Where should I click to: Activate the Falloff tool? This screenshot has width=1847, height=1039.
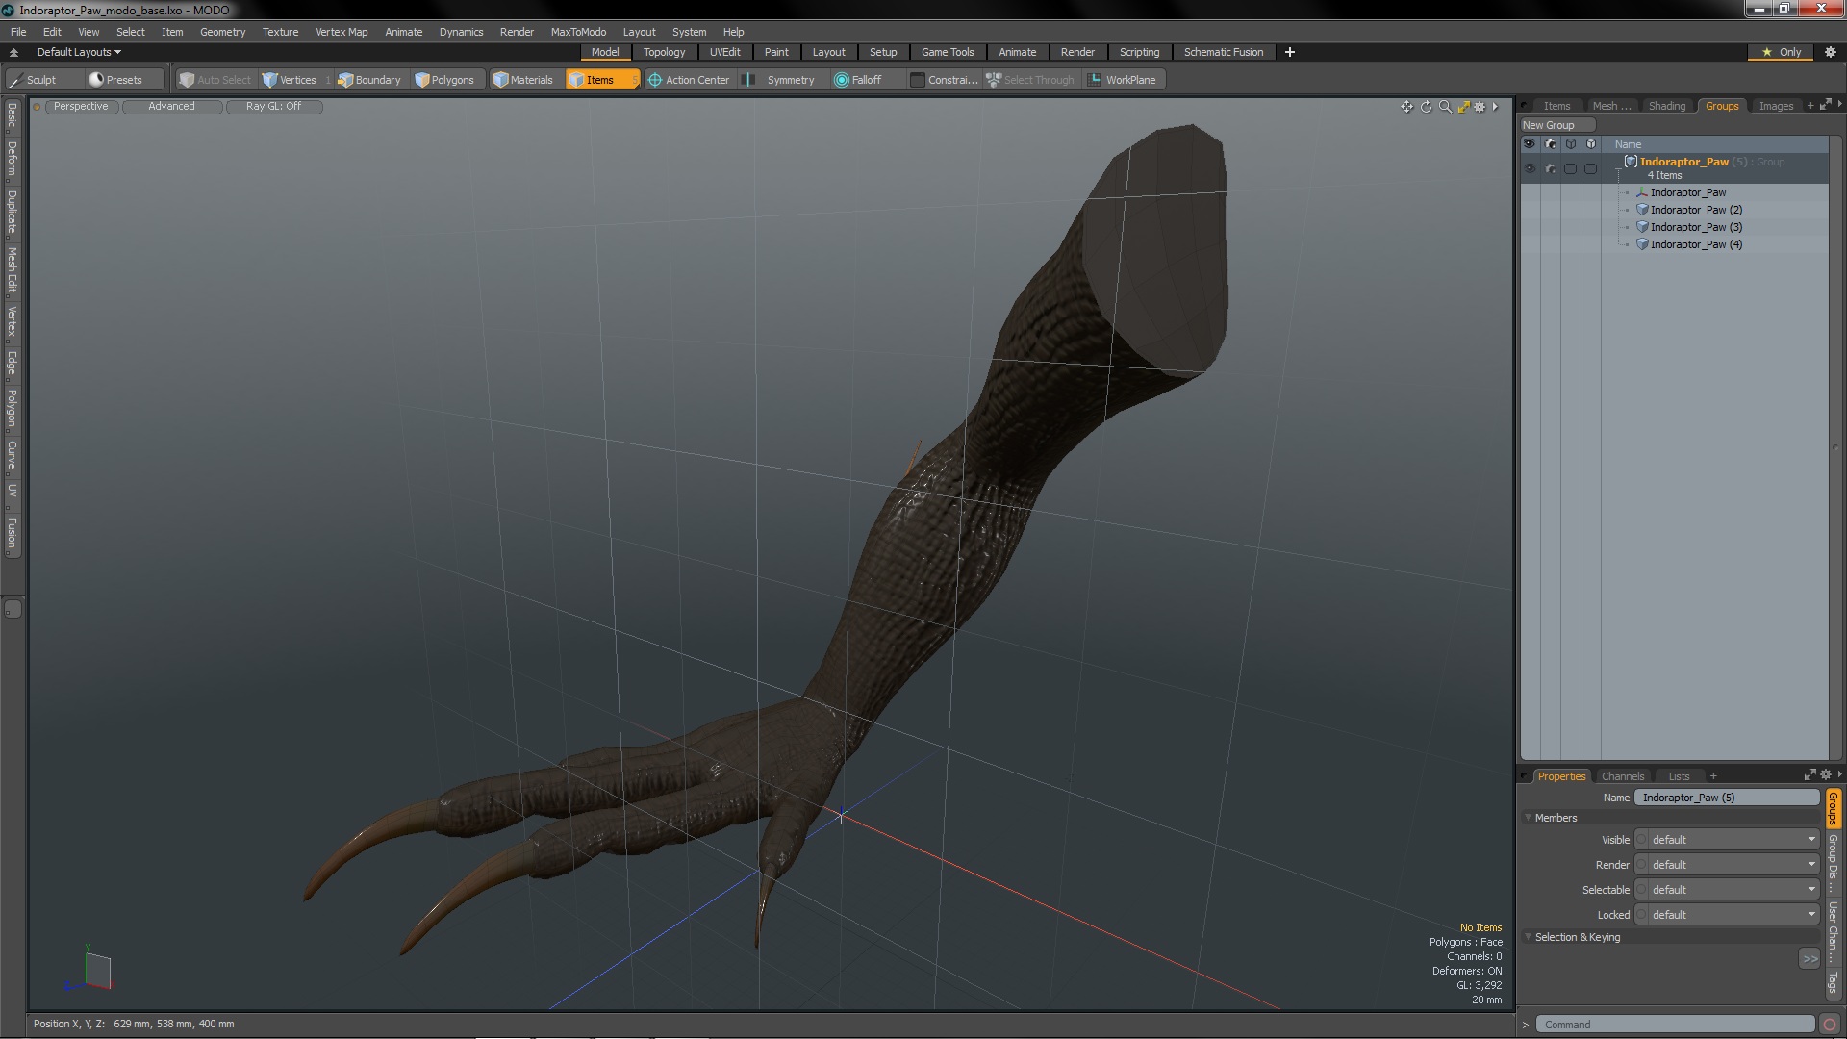point(858,80)
